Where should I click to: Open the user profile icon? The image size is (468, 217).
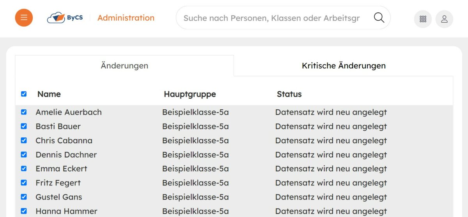point(444,19)
